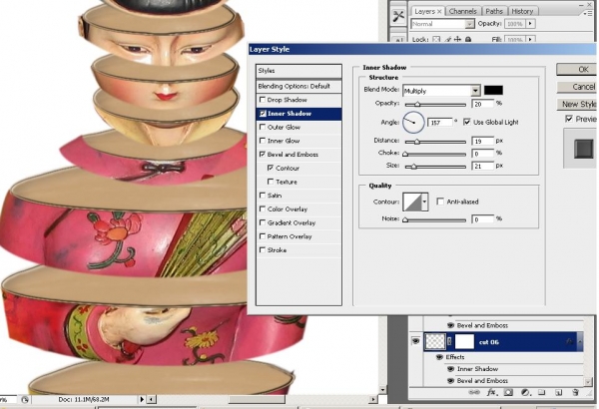Click the create new layer icon
The image size is (599, 409).
(x=558, y=393)
